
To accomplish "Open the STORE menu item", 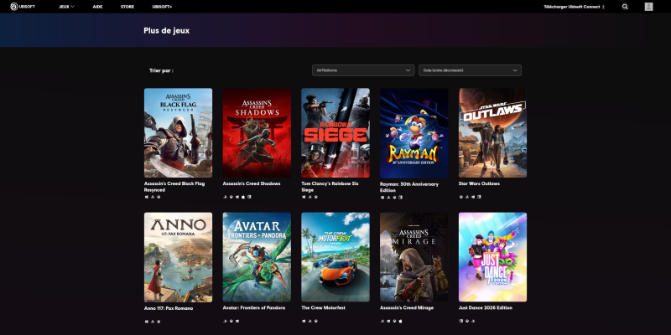I will [x=127, y=7].
